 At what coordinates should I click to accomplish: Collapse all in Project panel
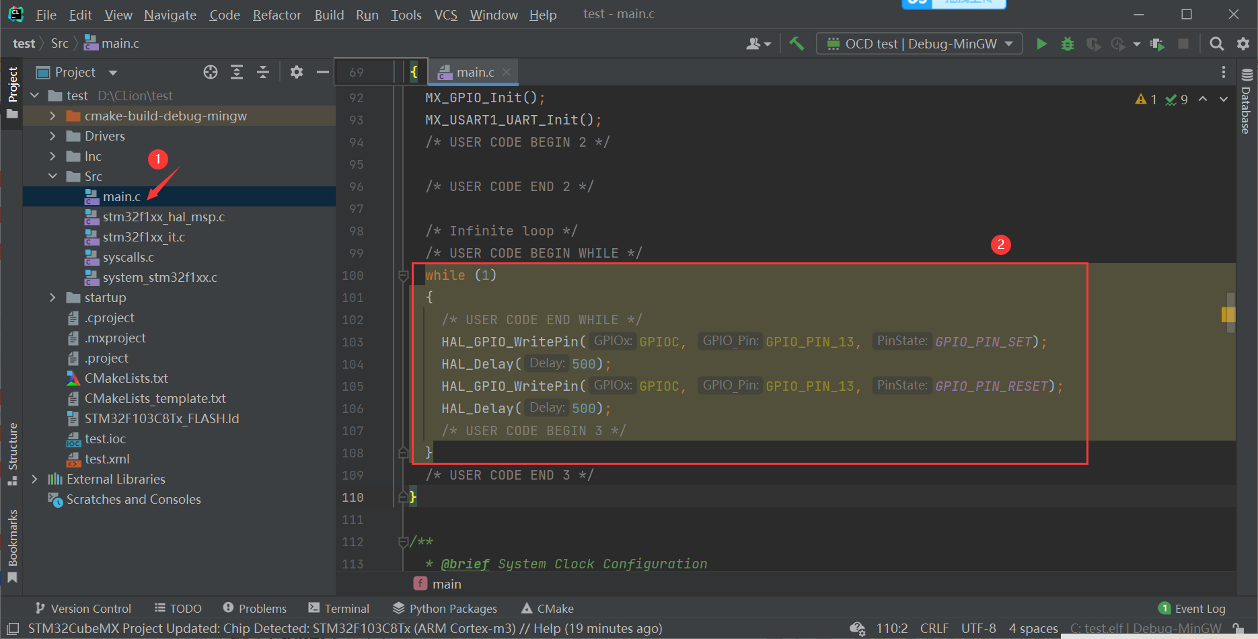coord(263,72)
